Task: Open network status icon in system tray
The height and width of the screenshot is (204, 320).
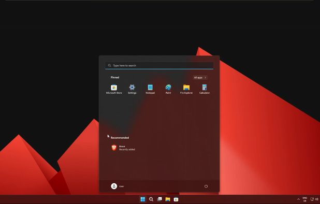Action: pyautogui.click(x=312, y=199)
